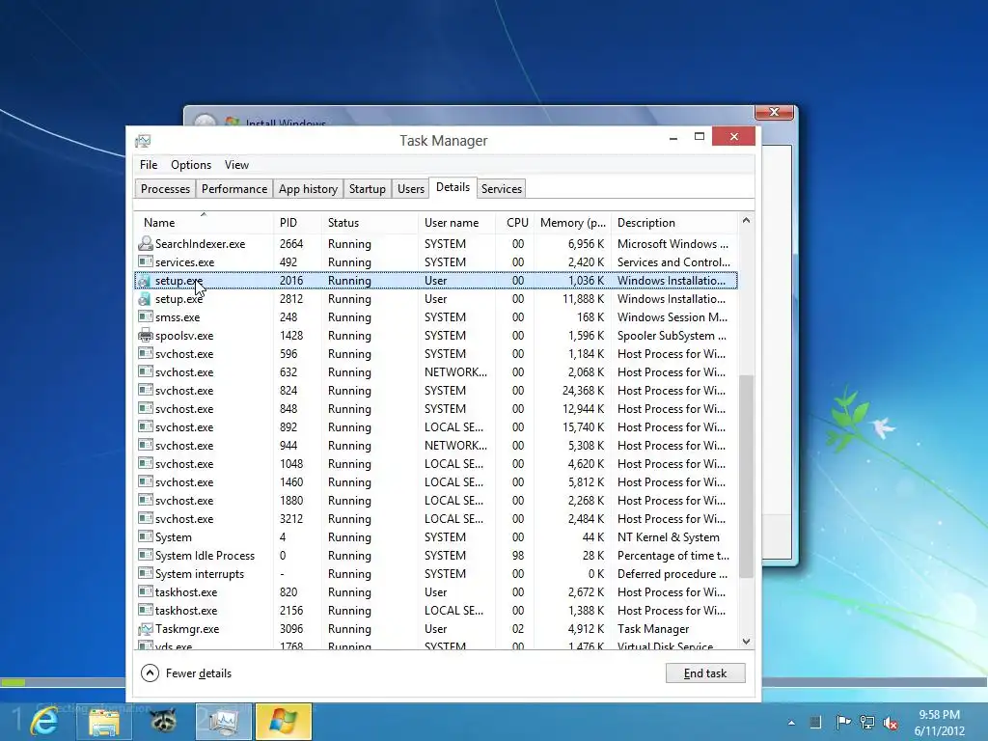Click the services.exe process icon

[x=146, y=261]
